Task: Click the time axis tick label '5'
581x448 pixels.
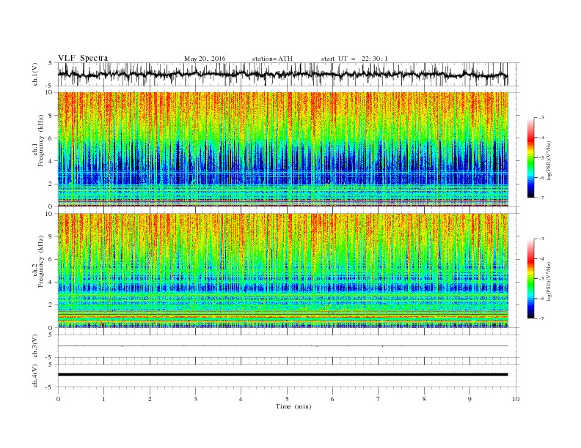Action: pyautogui.click(x=287, y=399)
